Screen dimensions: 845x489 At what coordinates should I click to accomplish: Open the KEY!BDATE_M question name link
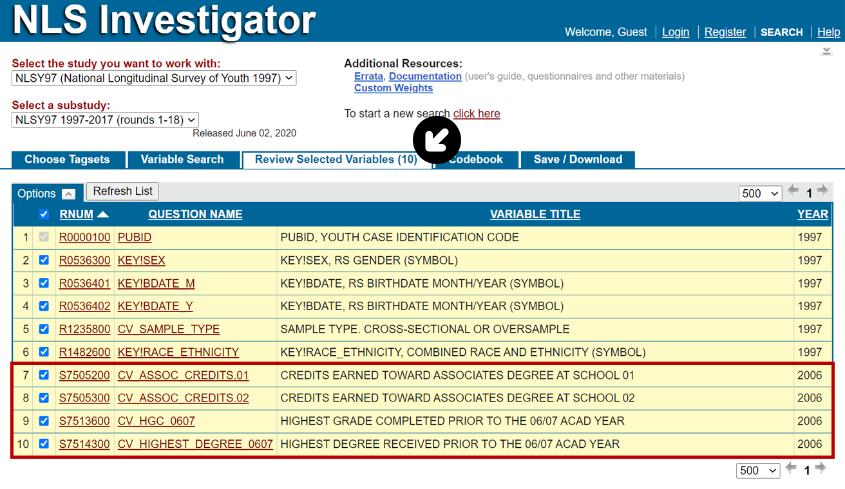coord(157,283)
